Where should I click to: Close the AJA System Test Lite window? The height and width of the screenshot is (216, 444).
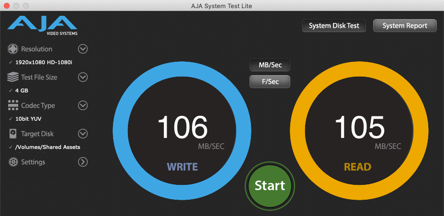click(7, 6)
